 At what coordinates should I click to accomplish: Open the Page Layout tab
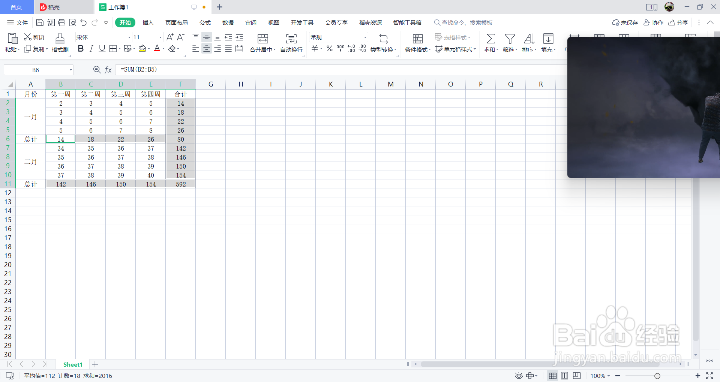[177, 23]
